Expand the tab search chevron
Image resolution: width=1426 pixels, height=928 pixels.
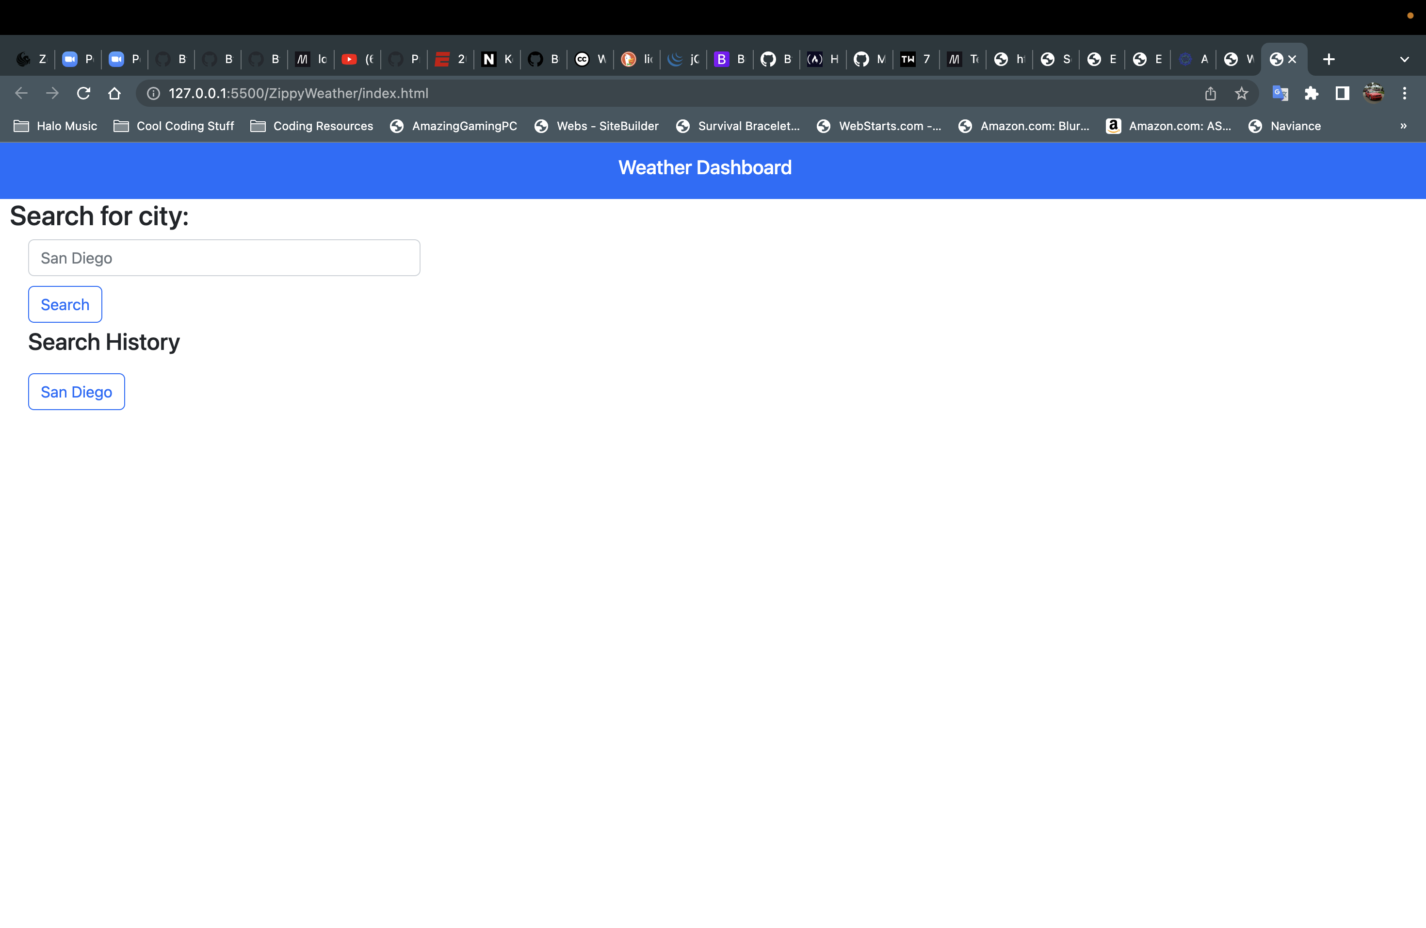(1404, 59)
